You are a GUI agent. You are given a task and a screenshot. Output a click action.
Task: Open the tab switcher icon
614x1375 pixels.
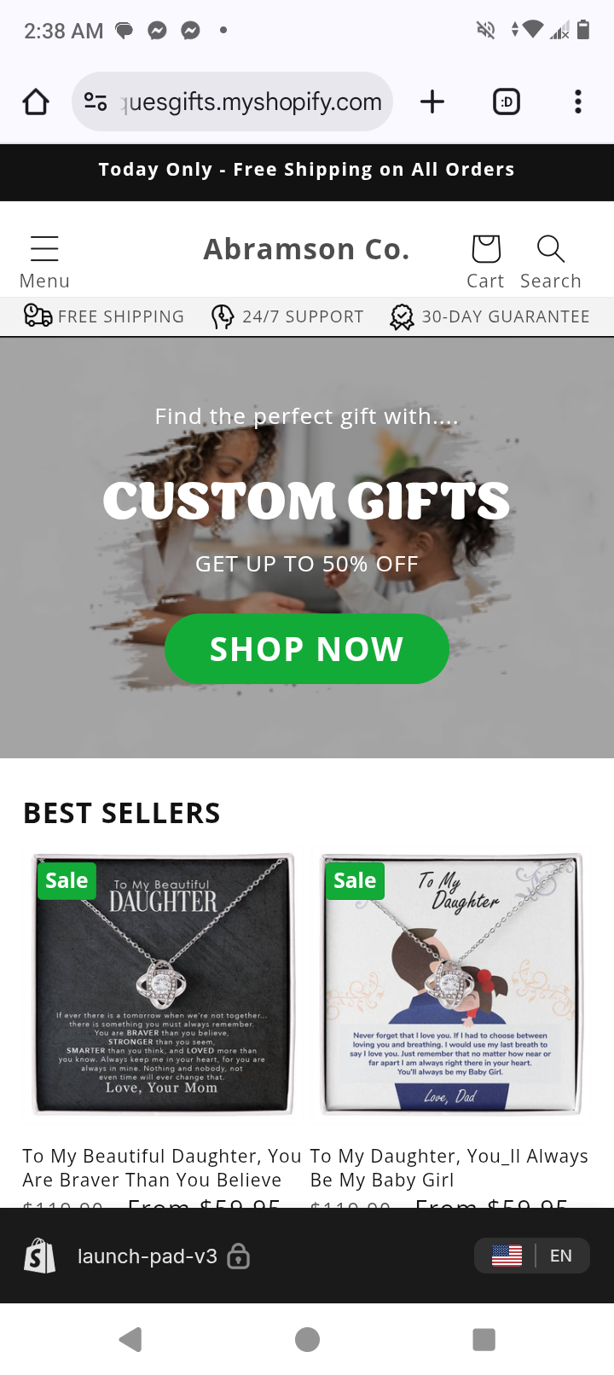507,102
